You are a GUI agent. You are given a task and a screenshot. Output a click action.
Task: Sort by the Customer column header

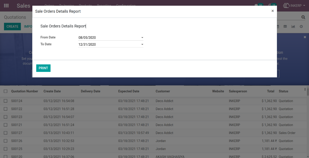pos(163,91)
